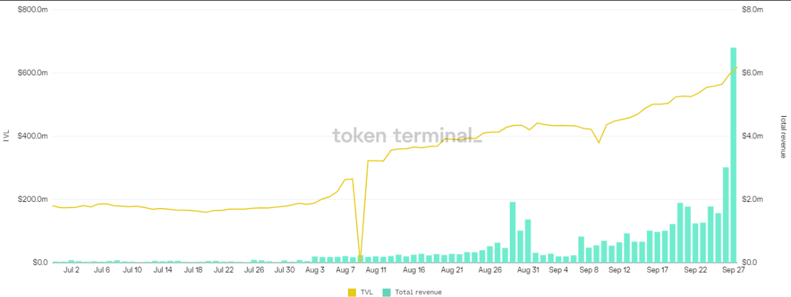Toggle the Total revenue legend label
The image size is (791, 297).
point(418,292)
